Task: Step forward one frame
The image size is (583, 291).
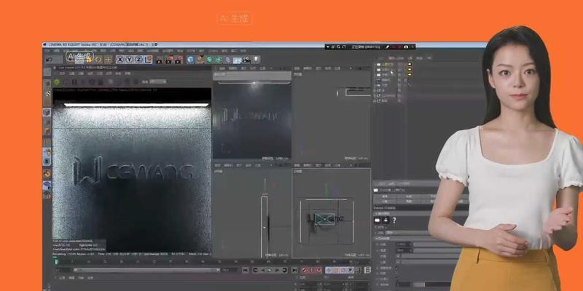Action: [x=278, y=270]
